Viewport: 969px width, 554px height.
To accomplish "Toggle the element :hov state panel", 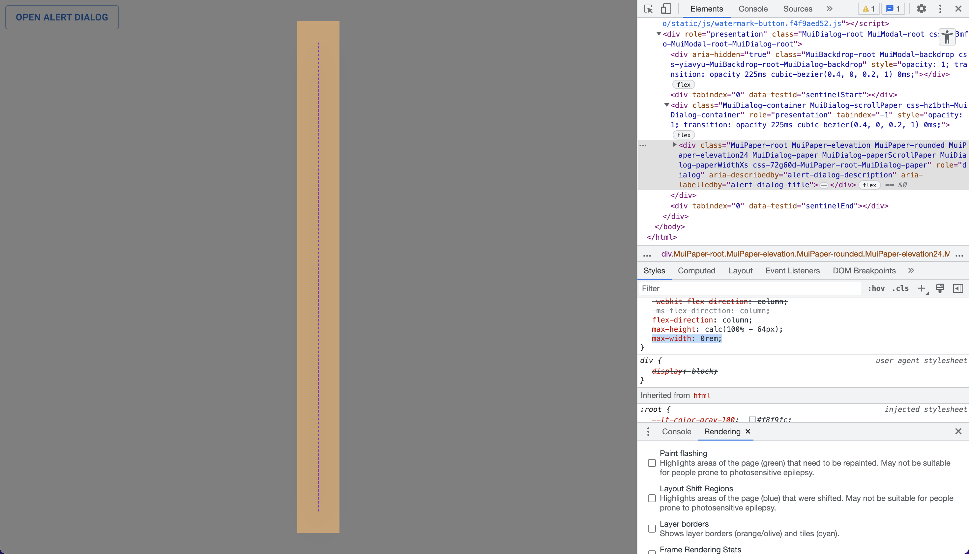I will pos(876,288).
